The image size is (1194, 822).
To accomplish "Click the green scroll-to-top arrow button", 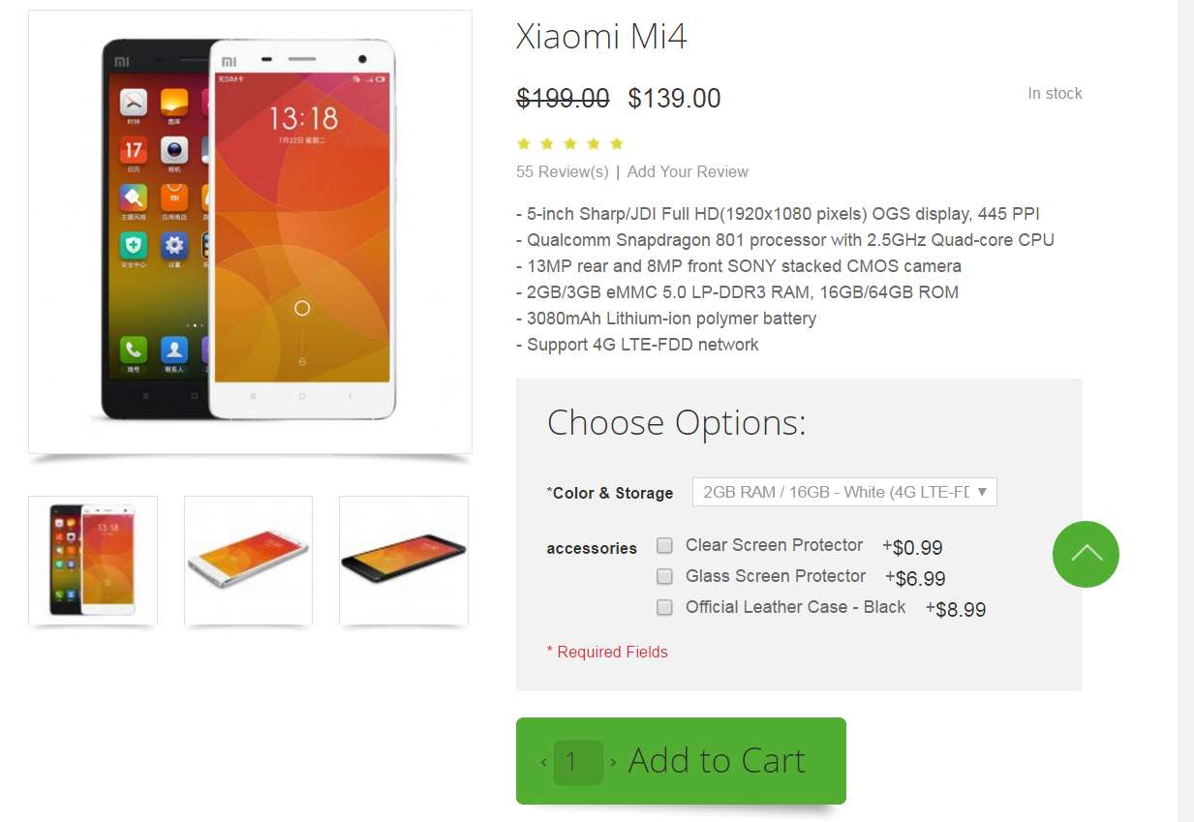I will pos(1086,554).
